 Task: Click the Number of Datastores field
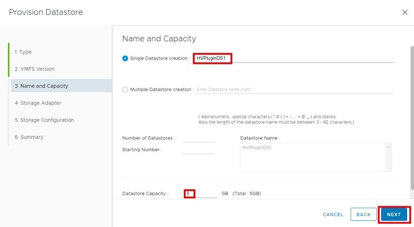[198, 138]
